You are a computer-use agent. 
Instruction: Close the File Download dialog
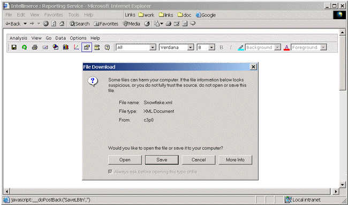[253, 67]
